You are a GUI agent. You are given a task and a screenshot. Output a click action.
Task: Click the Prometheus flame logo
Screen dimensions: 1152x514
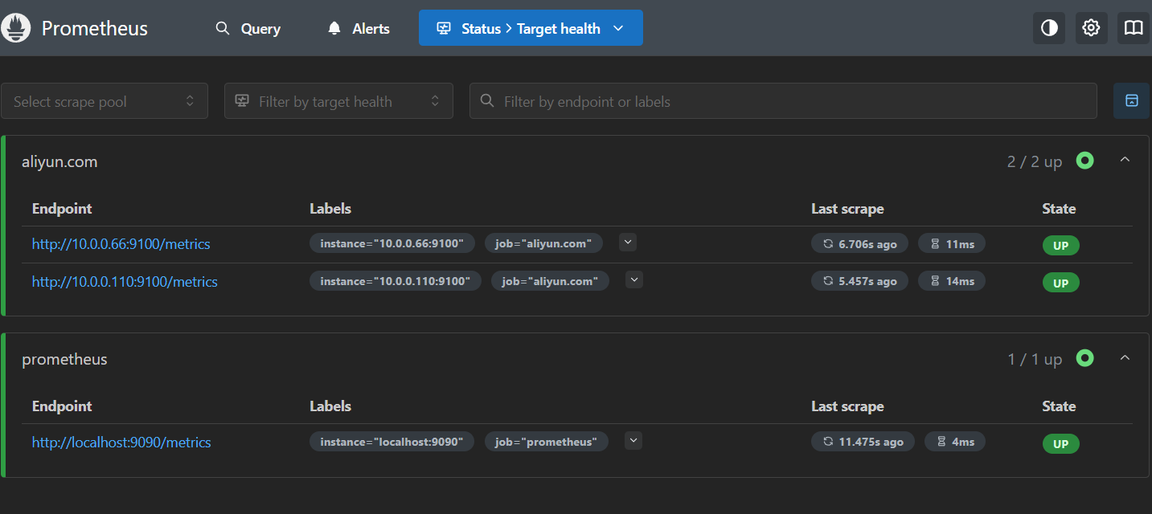(16, 28)
